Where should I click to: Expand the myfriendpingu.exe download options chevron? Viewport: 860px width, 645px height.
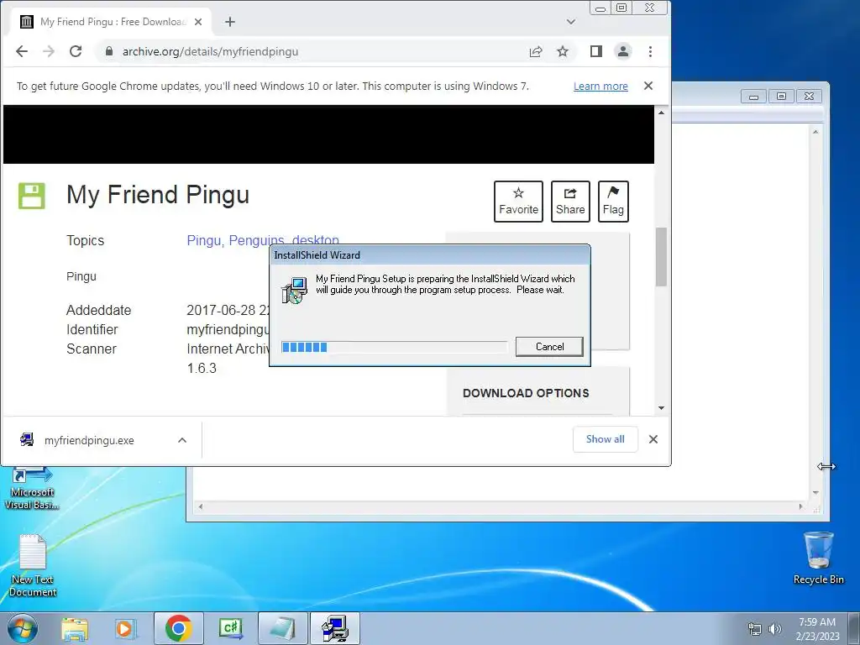182,440
